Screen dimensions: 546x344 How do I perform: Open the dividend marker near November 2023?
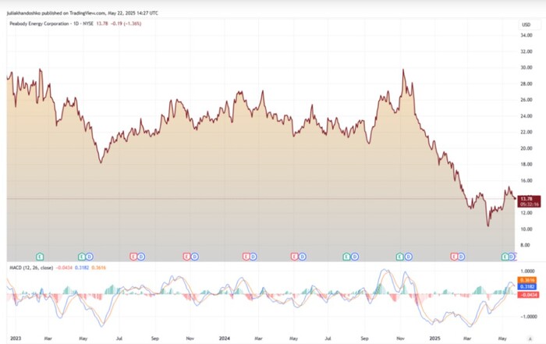[193, 256]
